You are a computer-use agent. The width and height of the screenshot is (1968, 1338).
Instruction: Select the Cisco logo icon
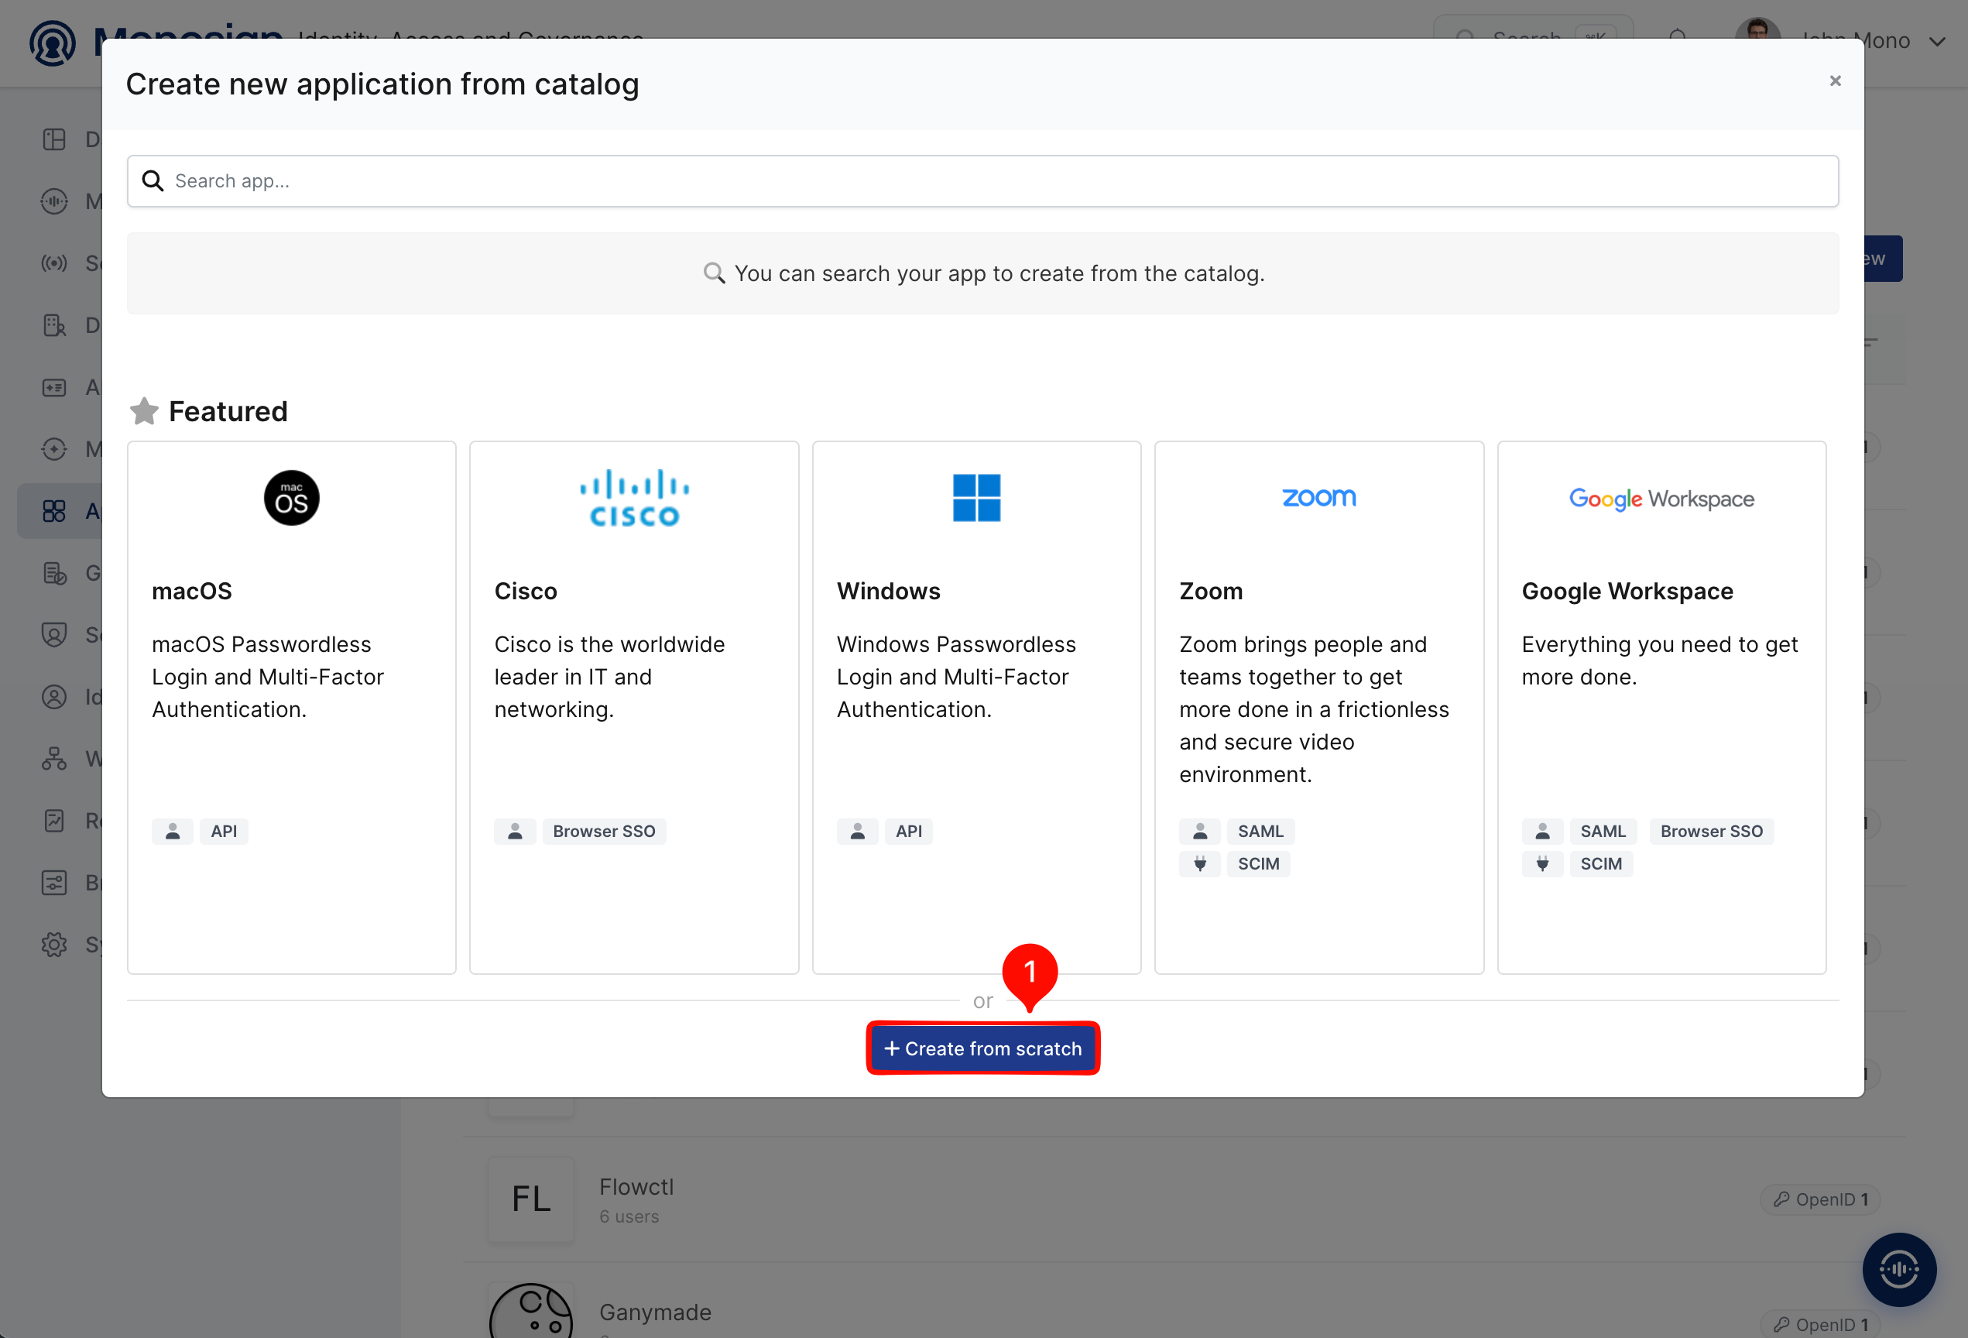(634, 498)
